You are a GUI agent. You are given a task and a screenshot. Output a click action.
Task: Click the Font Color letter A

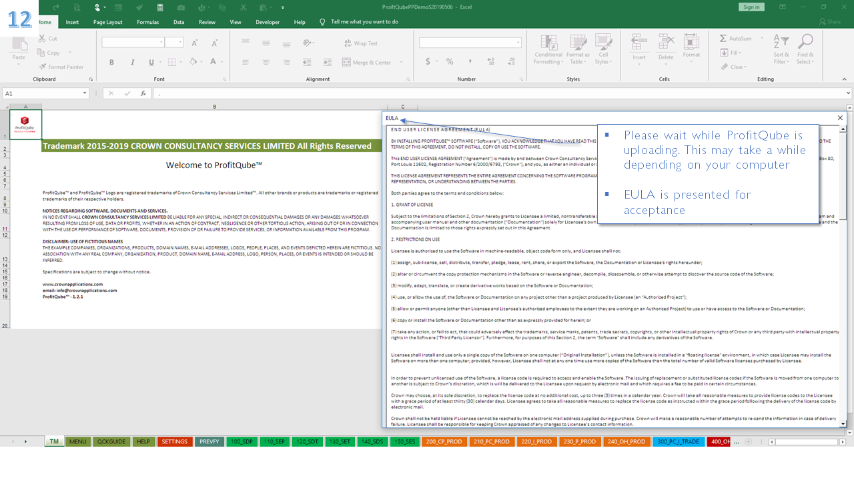(x=213, y=62)
